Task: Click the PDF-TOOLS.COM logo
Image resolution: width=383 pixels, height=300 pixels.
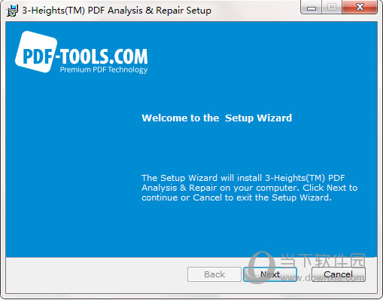Action: [x=81, y=53]
